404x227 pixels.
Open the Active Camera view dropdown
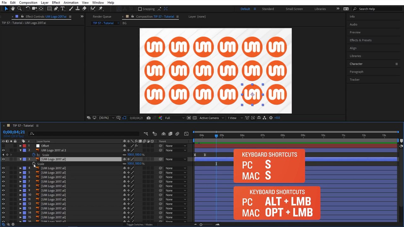point(211,118)
